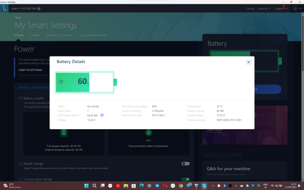Click the '82.65 Wh' full charge value

tap(92, 115)
